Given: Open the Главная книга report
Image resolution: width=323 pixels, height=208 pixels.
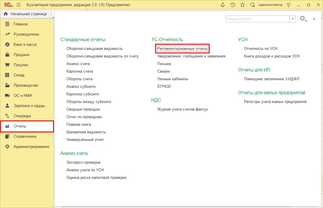Looking at the screenshot, I should pyautogui.click(x=79, y=125).
